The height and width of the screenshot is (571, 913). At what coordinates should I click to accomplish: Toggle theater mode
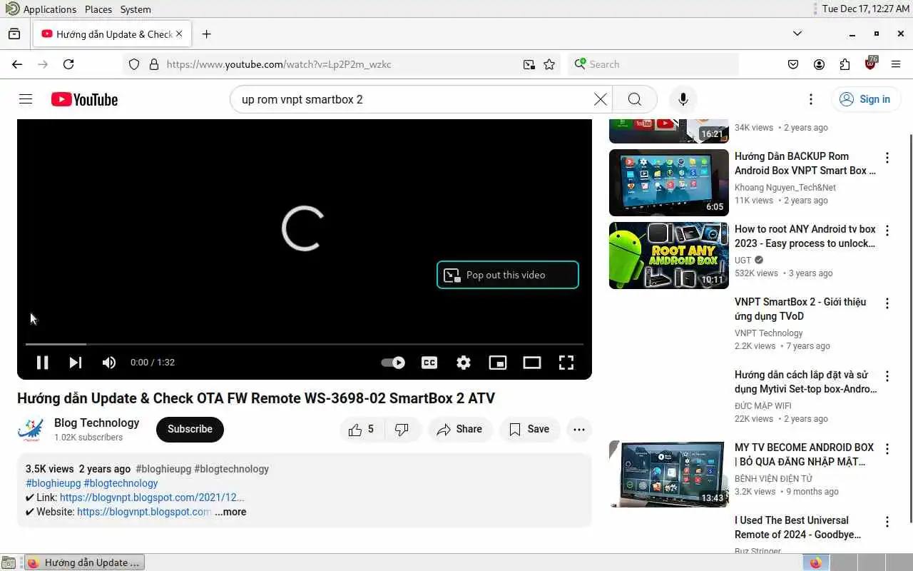coord(532,363)
